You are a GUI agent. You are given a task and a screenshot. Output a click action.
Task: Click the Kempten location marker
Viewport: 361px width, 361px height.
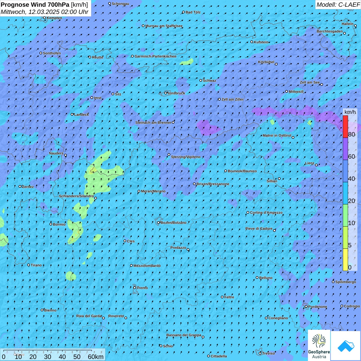44,18
